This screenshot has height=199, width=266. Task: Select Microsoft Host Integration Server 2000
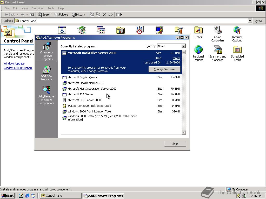click(121, 89)
